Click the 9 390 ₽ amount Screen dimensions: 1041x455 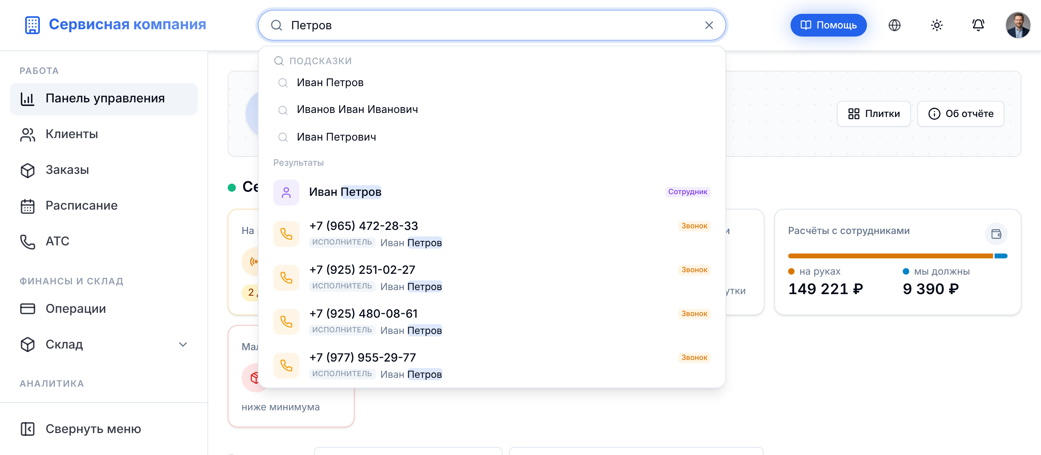[x=931, y=289]
